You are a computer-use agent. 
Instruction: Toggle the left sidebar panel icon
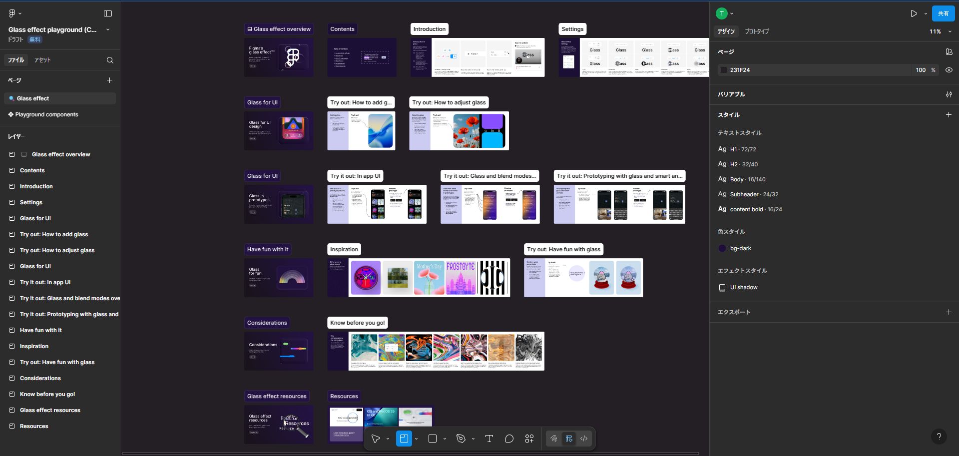[108, 13]
